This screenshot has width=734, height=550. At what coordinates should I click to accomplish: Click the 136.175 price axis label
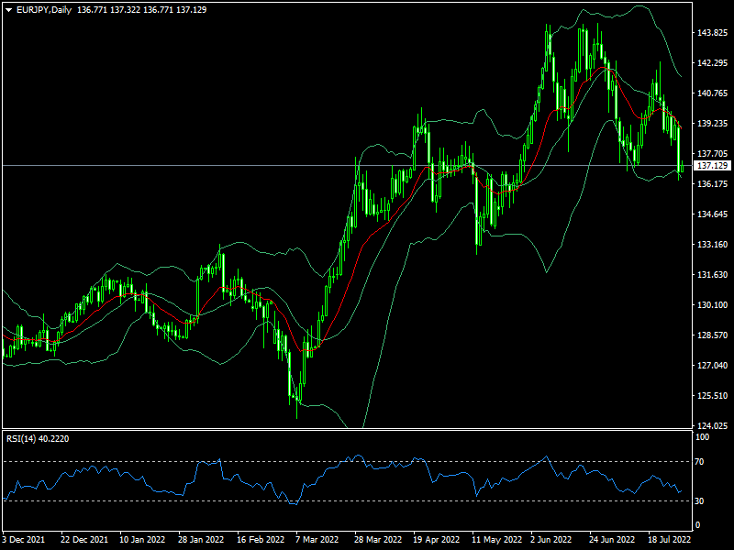[x=712, y=184]
